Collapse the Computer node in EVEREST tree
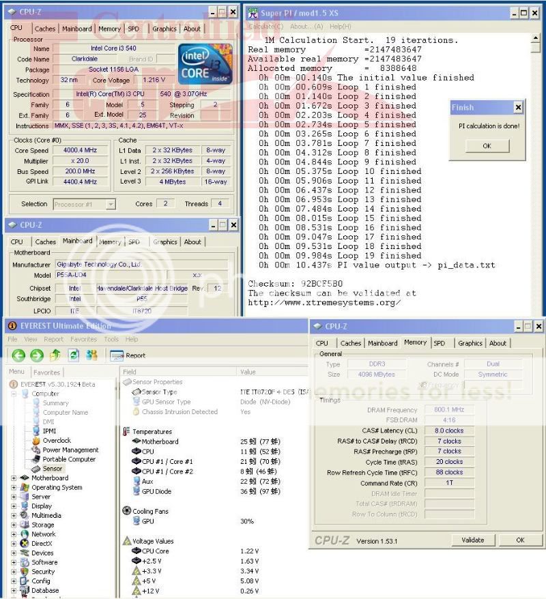 [14, 394]
